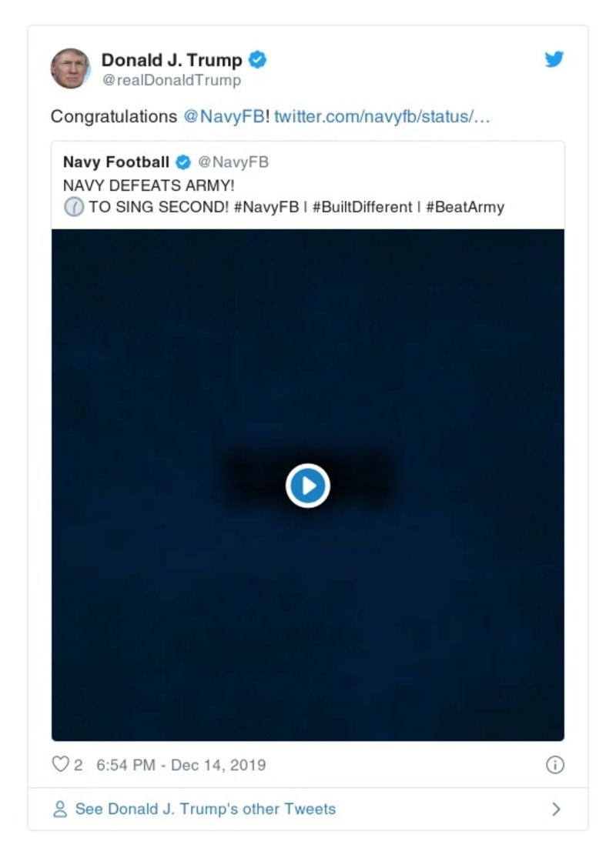This screenshot has width=616, height=858.
Task: Open the Navy Football name in quoted tweet
Action: (x=116, y=162)
